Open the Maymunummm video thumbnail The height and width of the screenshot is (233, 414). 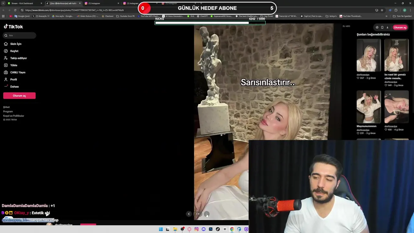pyautogui.click(x=369, y=107)
